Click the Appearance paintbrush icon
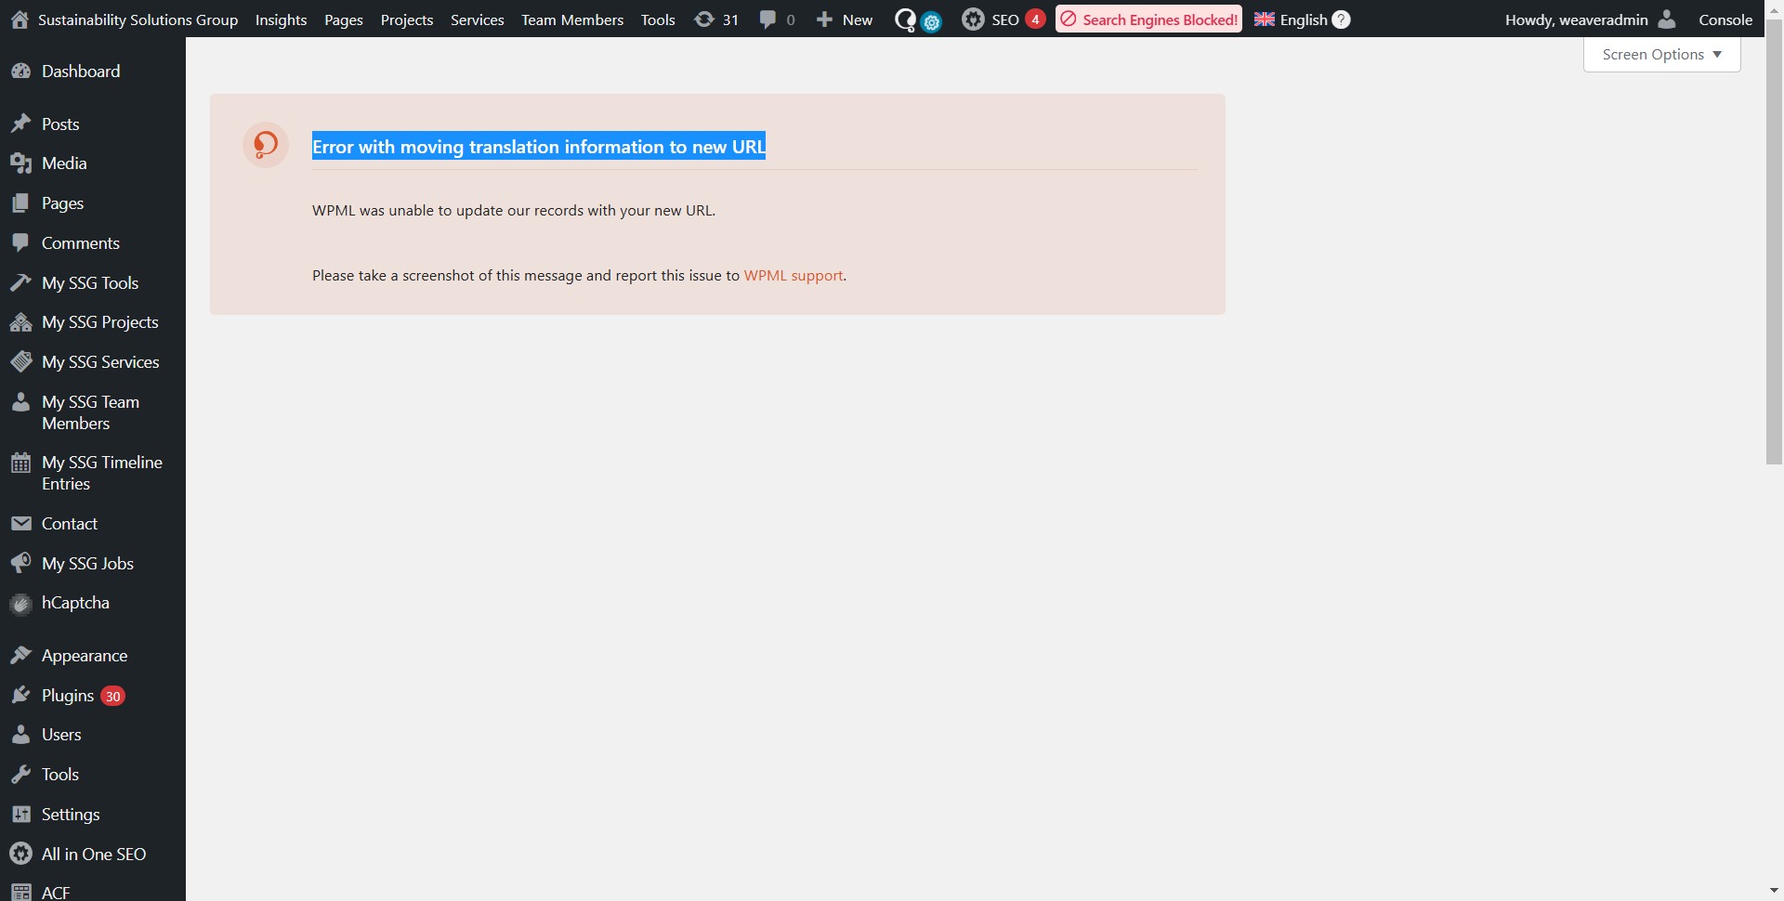This screenshot has width=1784, height=901. coord(20,656)
